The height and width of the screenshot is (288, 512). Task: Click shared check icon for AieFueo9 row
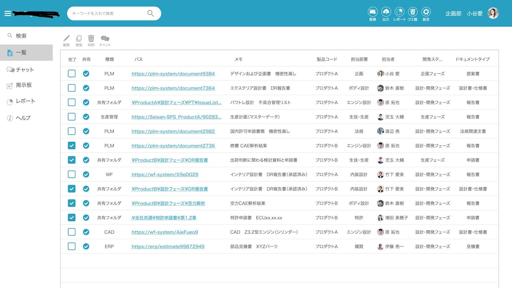pos(86,232)
